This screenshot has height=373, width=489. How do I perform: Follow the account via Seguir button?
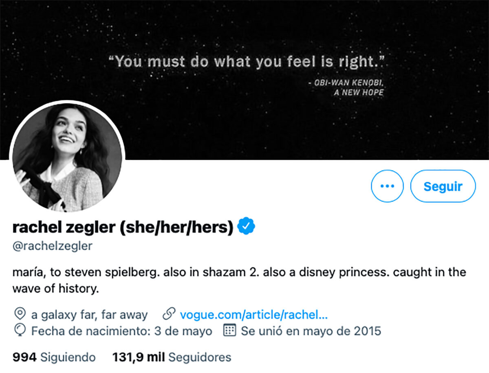click(x=443, y=186)
